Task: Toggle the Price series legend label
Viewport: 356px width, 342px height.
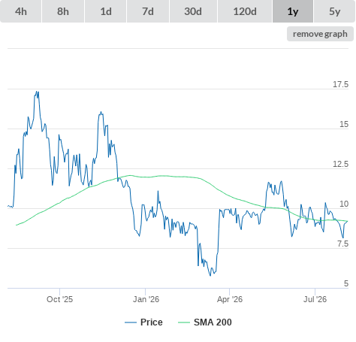Action: pyautogui.click(x=152, y=322)
